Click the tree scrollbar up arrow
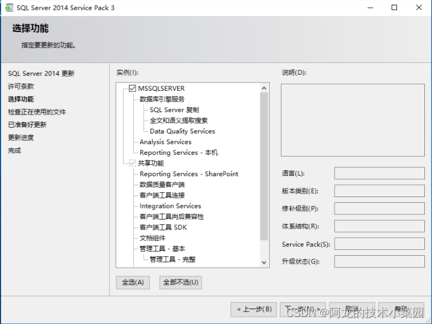 click(264, 88)
